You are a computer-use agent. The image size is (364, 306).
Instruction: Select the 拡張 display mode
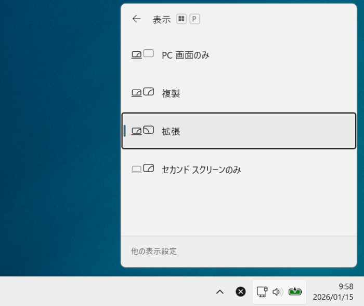click(x=239, y=131)
